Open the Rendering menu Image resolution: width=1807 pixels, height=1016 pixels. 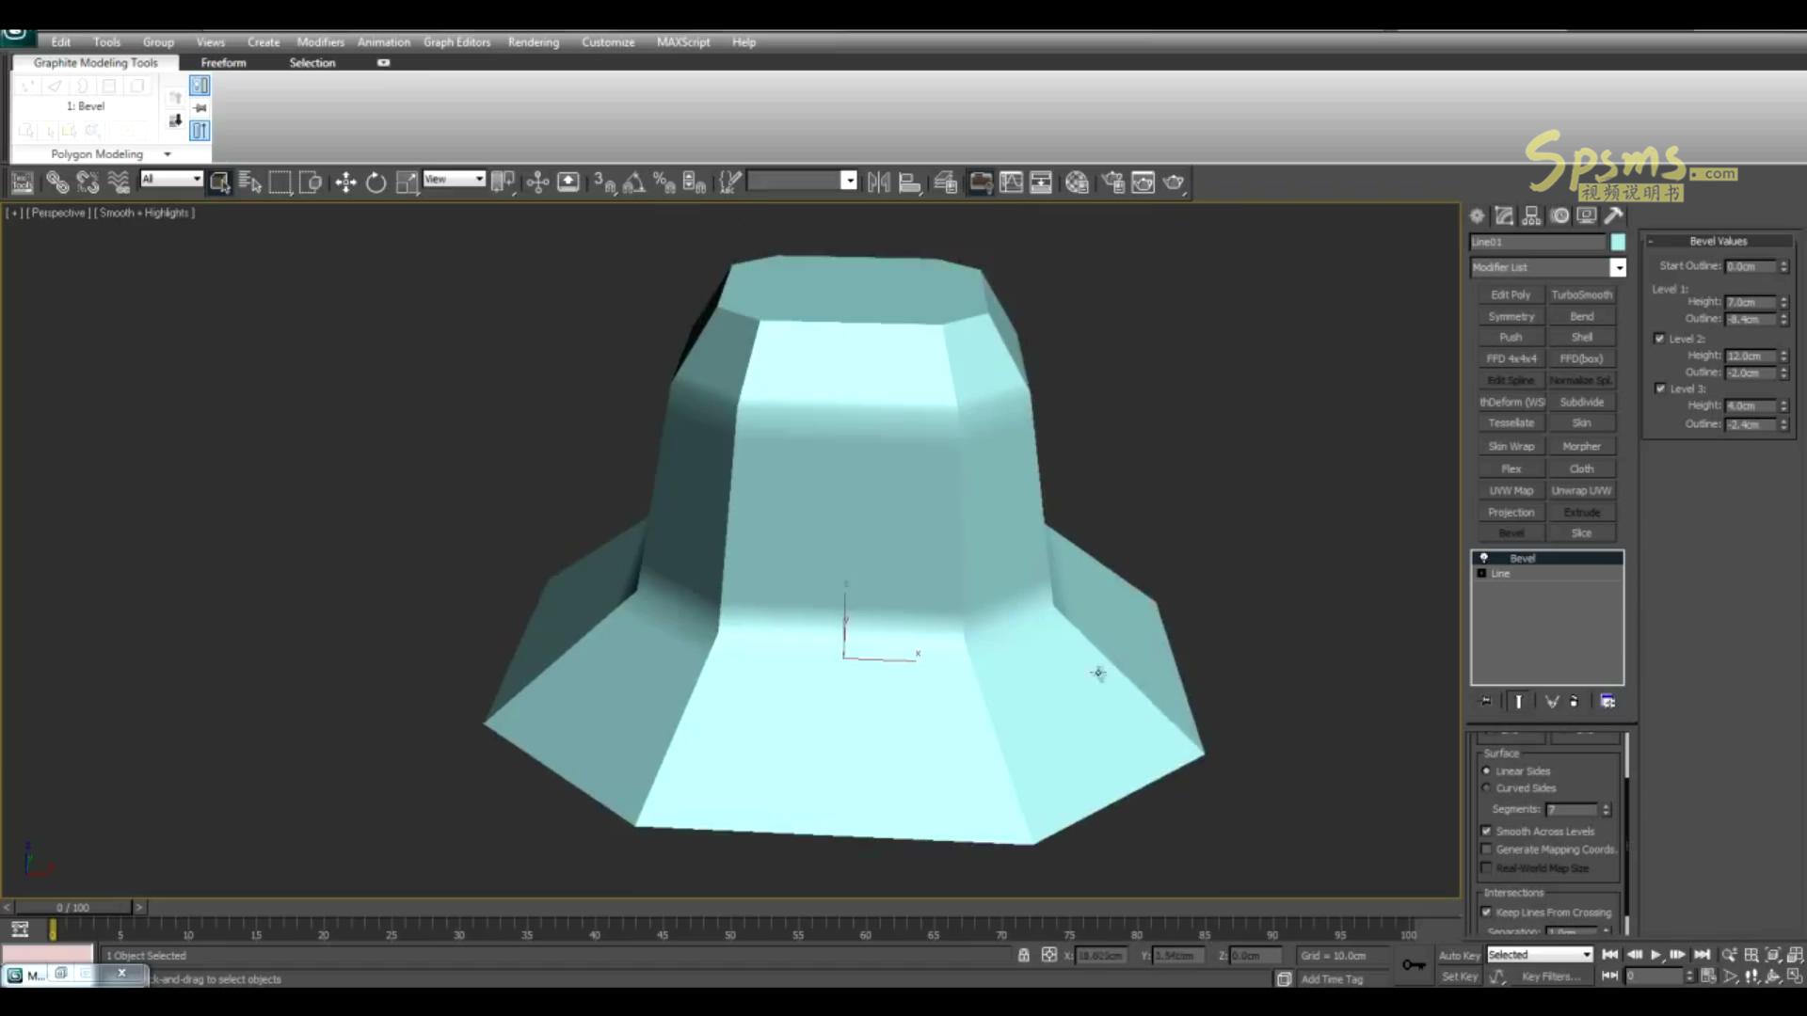pyautogui.click(x=534, y=42)
